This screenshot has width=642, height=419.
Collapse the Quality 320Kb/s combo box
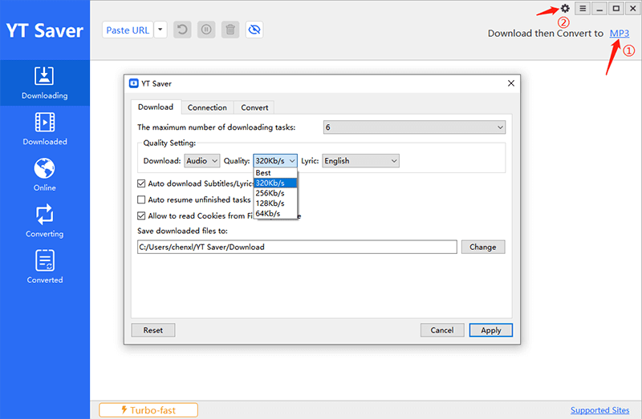pos(275,161)
